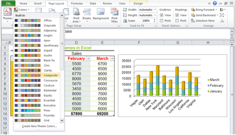Screen dimensions: 236x135
Task: Click the Scale percentage up stepper
Action: coord(154,20)
